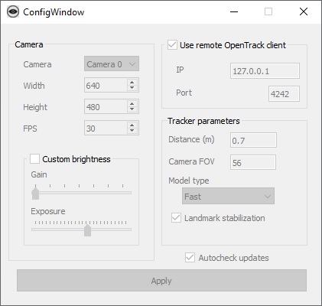Increase FPS with spinner up arrow
Image resolution: width=322 pixels, height=306 pixels.
coord(132,125)
